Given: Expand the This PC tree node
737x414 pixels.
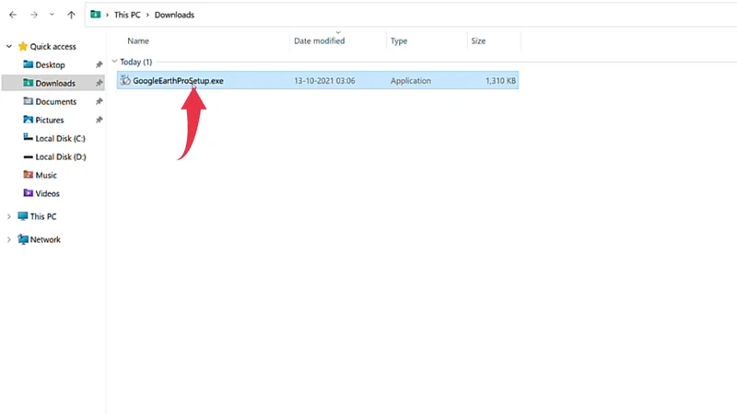Looking at the screenshot, I should (10, 216).
